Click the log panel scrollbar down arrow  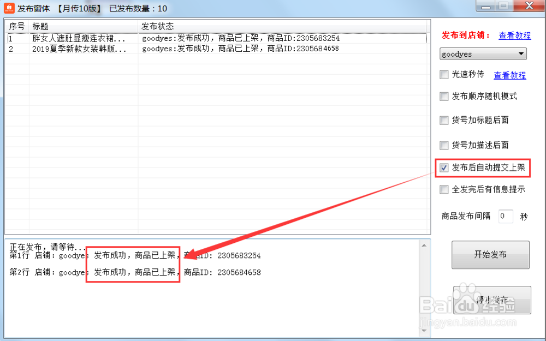(x=424, y=331)
